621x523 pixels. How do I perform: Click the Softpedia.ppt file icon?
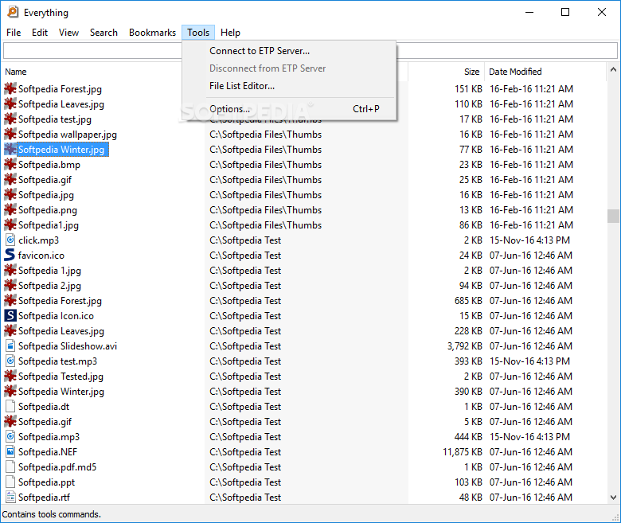(10, 482)
